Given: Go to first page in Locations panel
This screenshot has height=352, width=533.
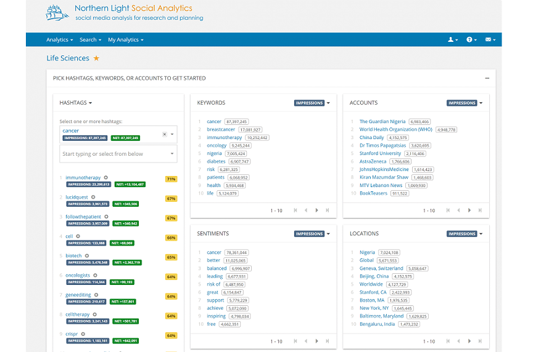Looking at the screenshot, I should click(448, 341).
